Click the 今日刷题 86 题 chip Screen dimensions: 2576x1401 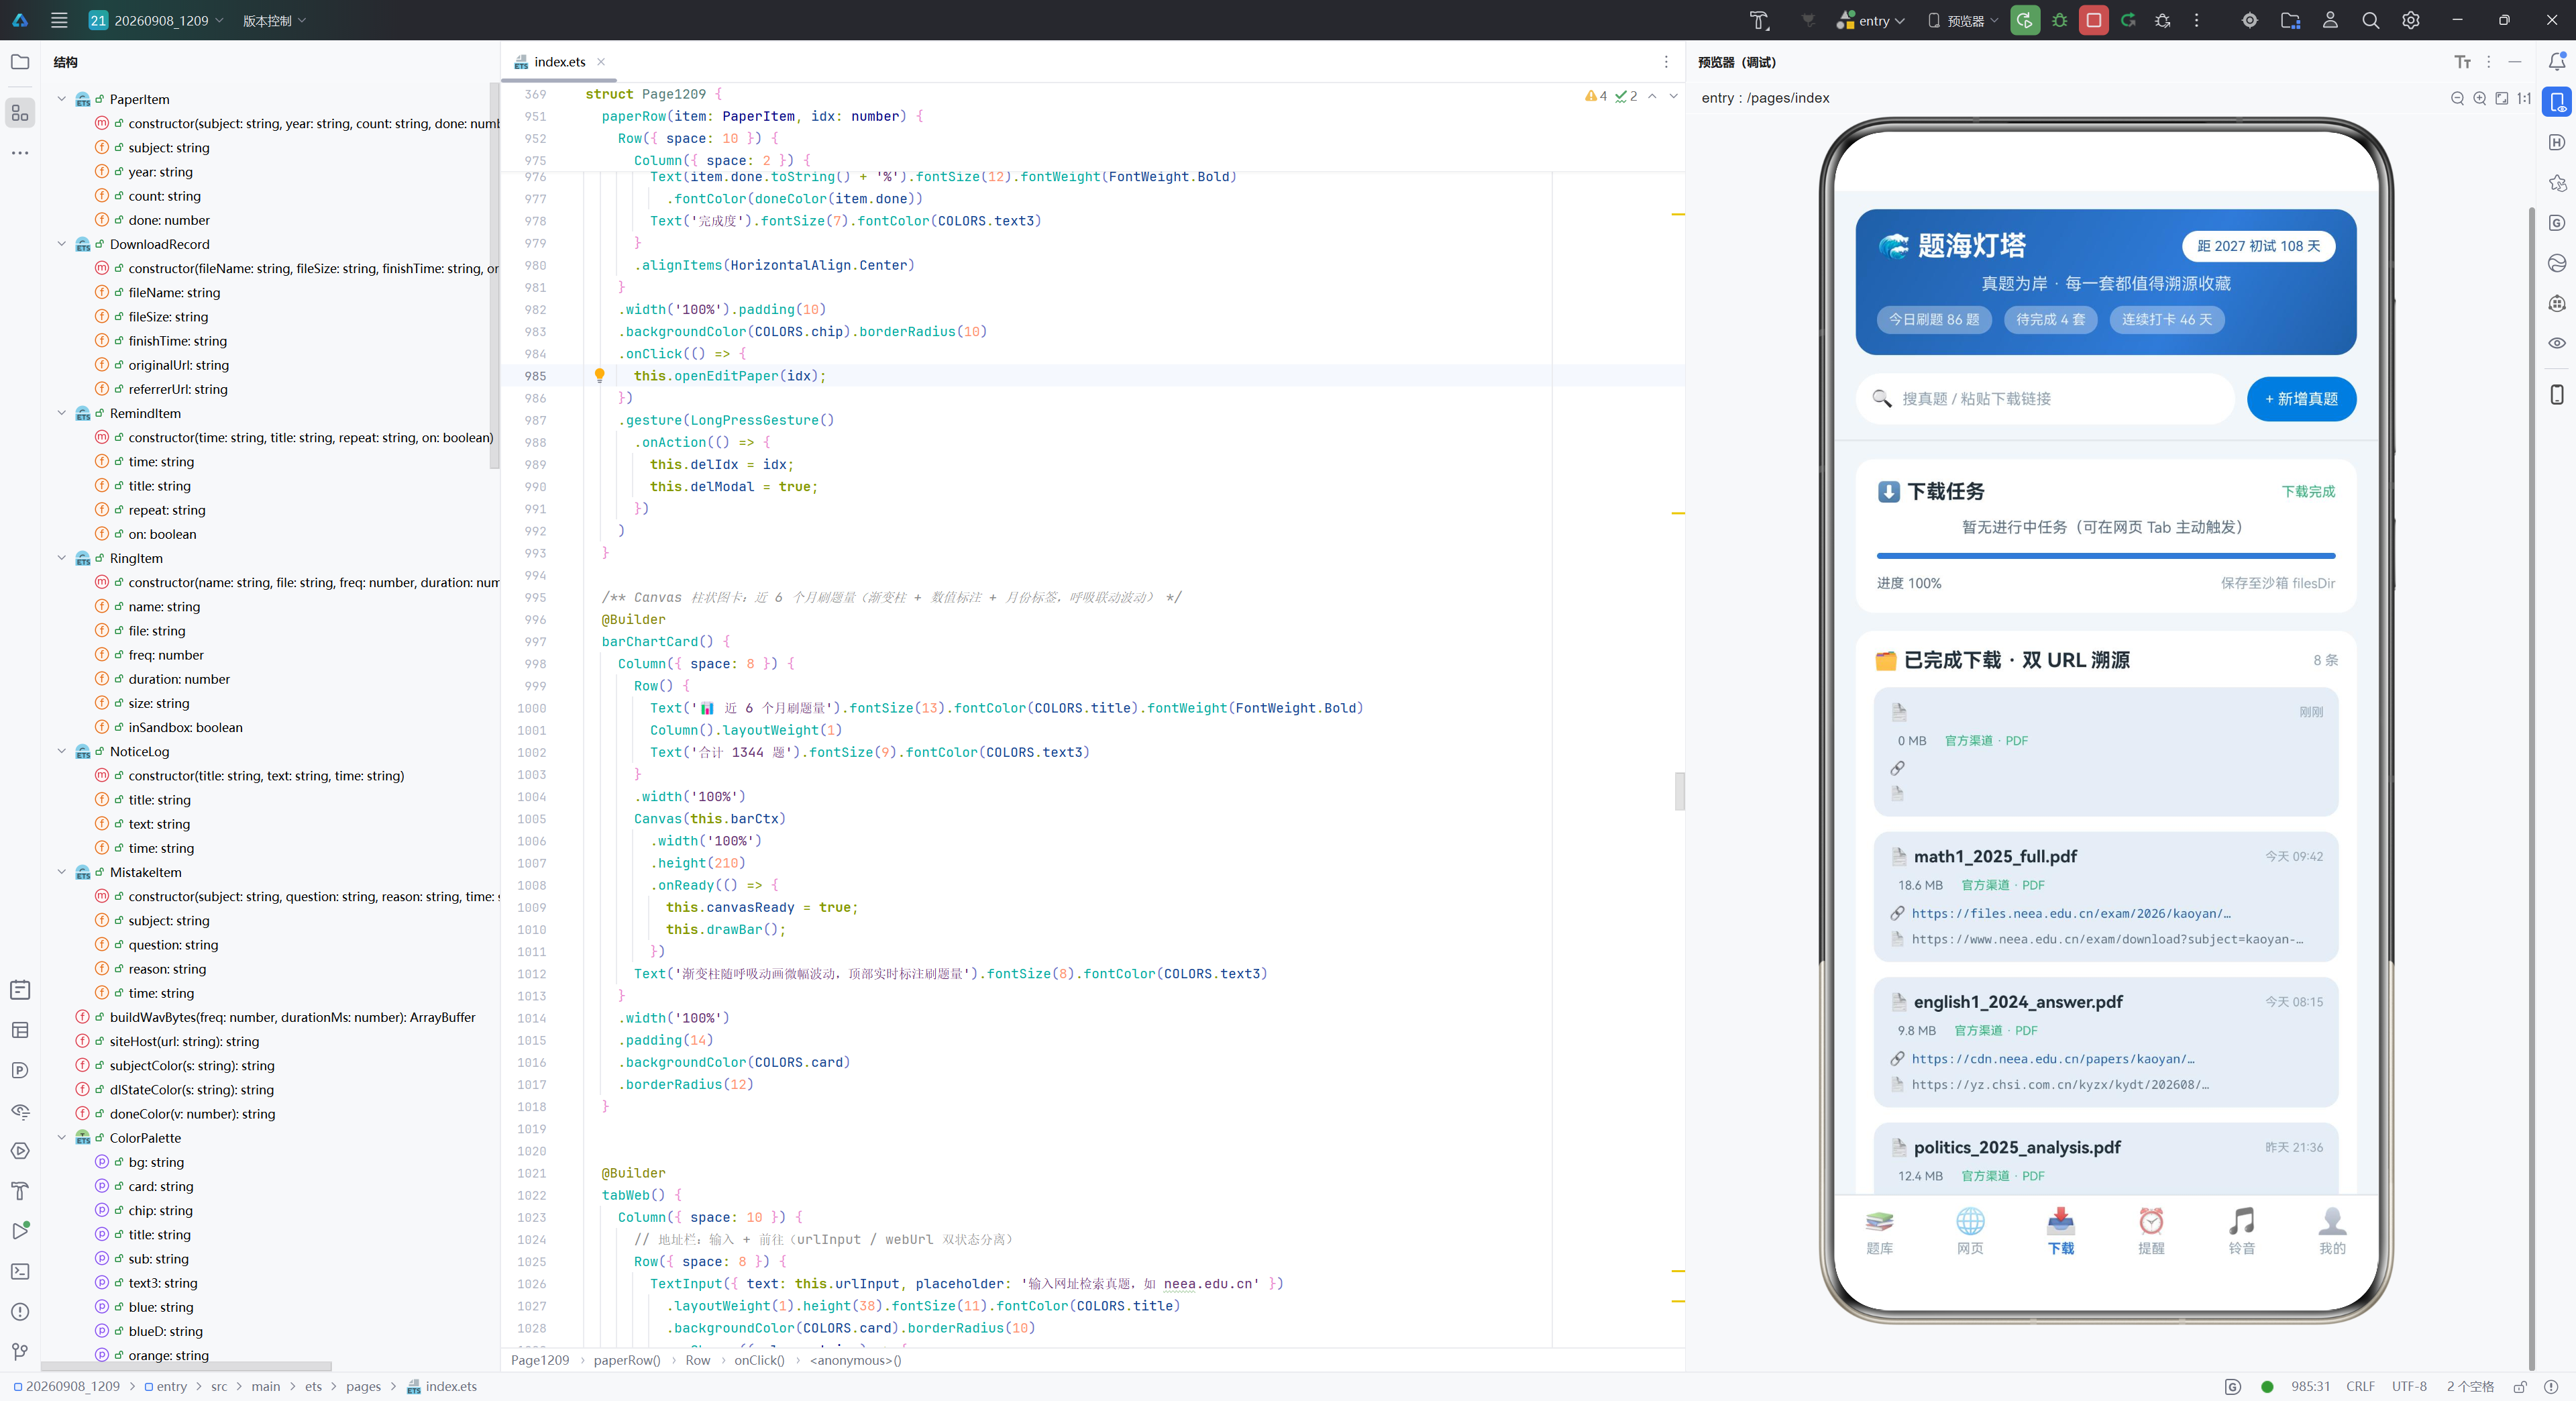point(1934,320)
